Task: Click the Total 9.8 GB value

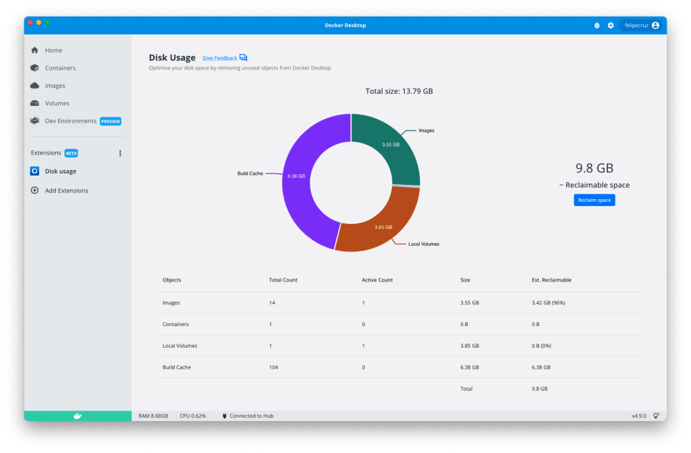Action: click(539, 389)
